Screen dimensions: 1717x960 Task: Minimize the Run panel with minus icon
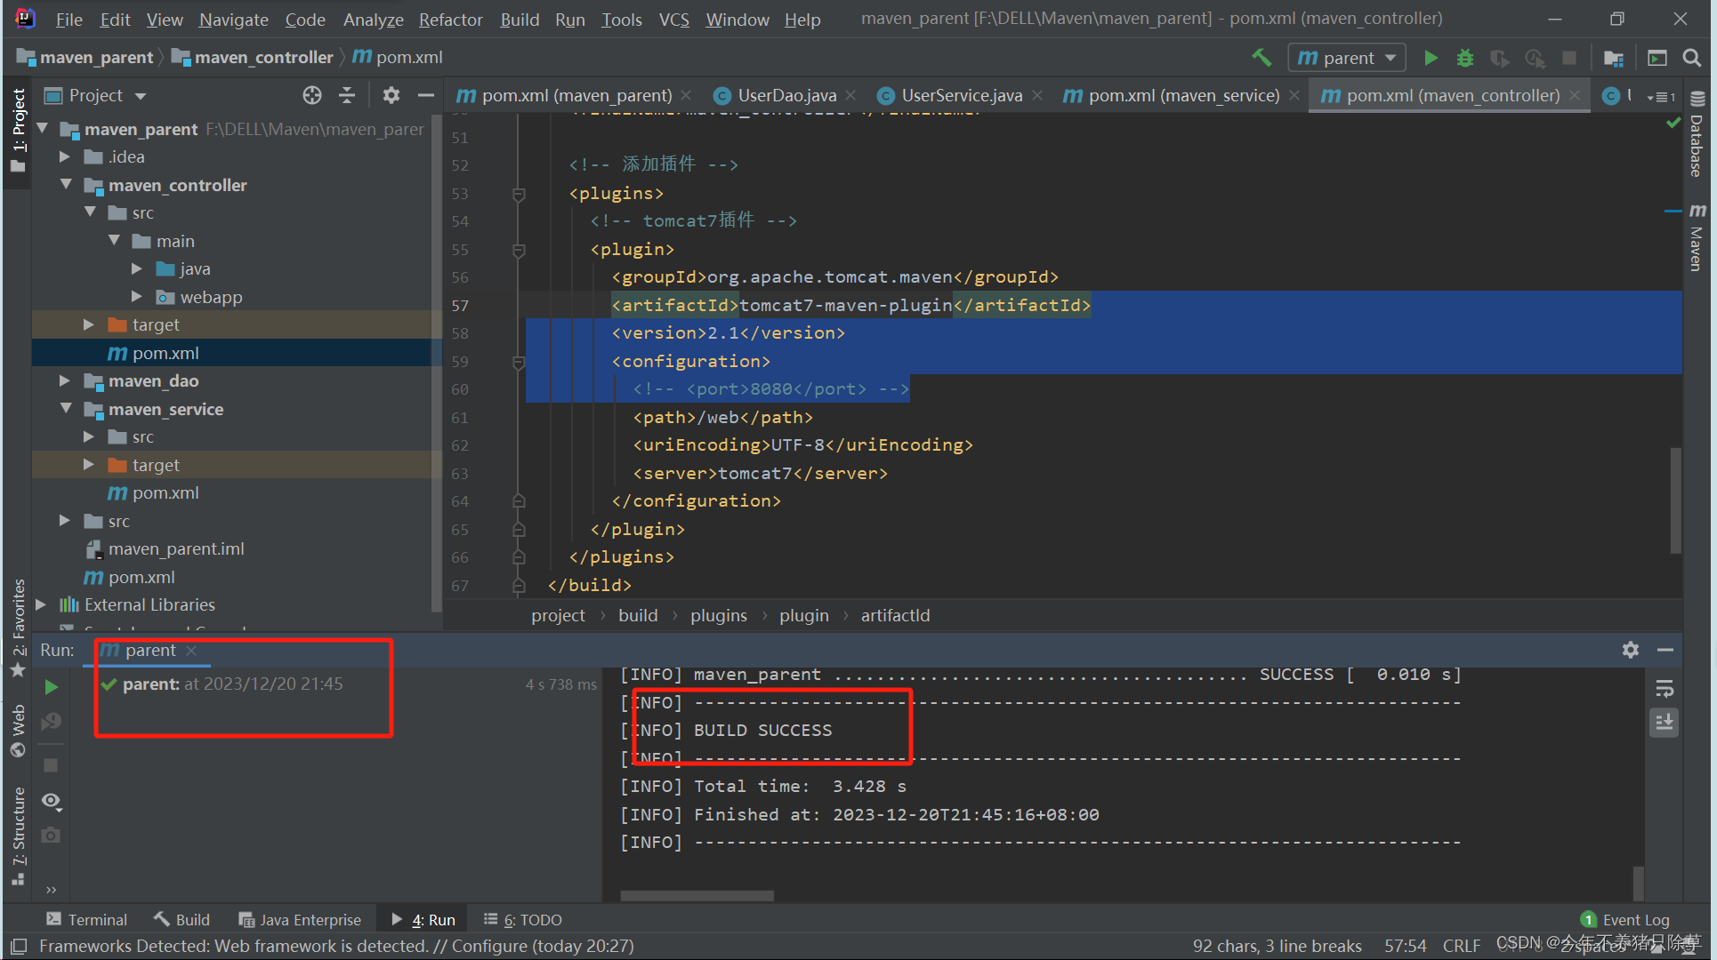point(1665,650)
